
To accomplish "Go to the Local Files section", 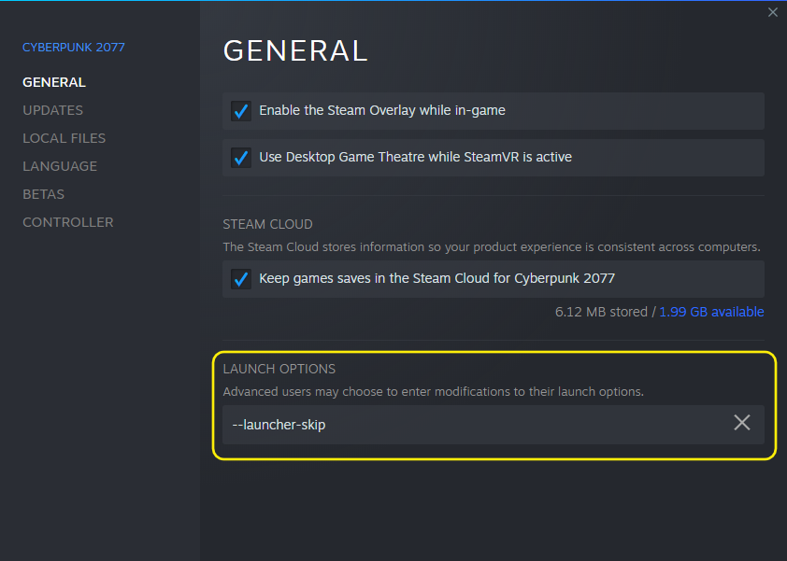I will tap(64, 138).
